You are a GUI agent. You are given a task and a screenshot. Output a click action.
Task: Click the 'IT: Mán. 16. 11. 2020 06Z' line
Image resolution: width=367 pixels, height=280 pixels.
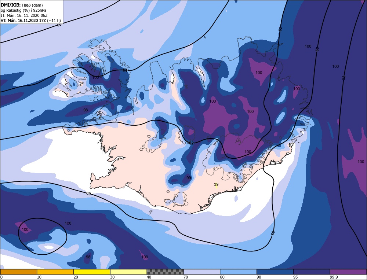(24, 15)
